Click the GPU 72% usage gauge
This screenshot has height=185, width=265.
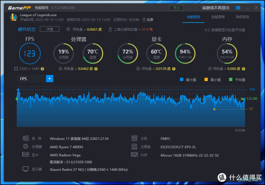click(x=128, y=53)
